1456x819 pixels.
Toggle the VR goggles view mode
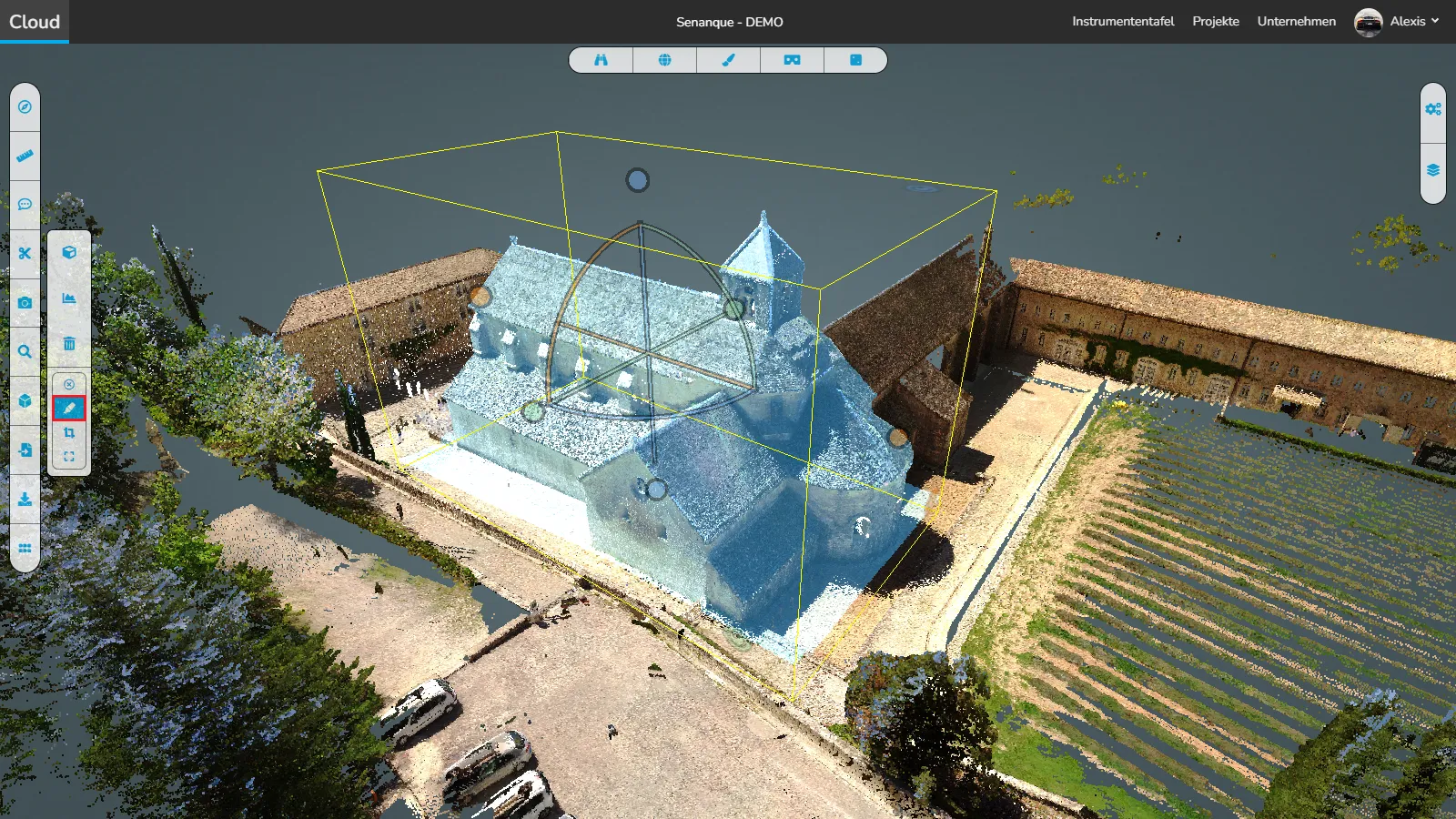tap(792, 60)
